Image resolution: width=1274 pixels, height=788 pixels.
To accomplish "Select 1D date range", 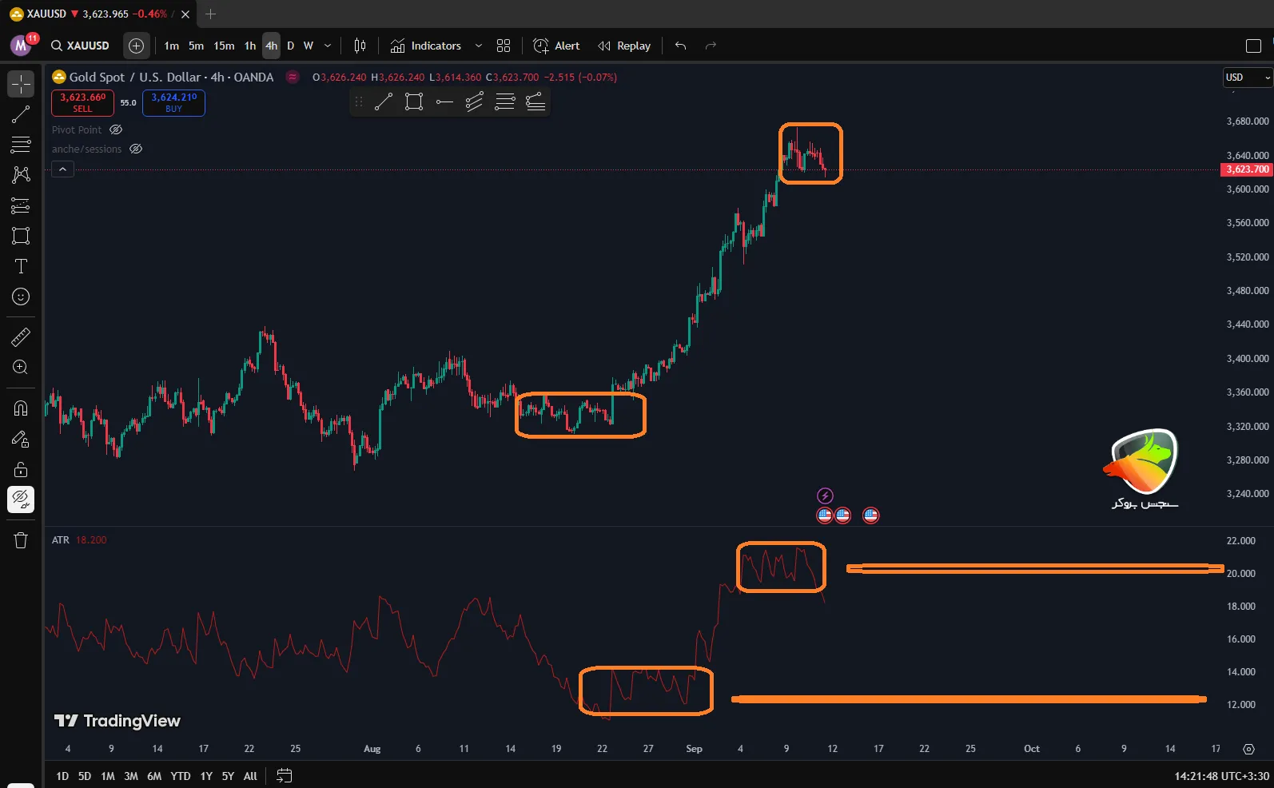I will point(62,776).
